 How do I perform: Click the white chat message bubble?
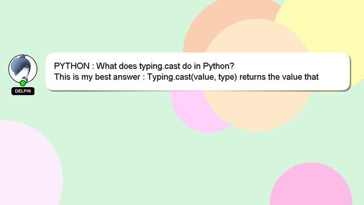pyautogui.click(x=198, y=71)
